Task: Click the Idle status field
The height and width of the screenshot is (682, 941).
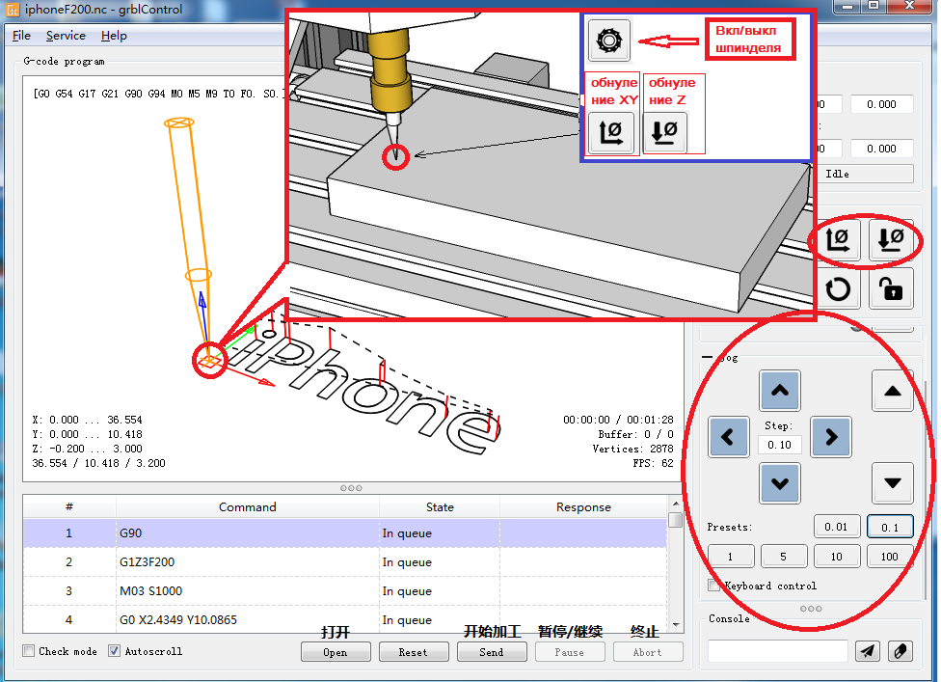Action: pyautogui.click(x=864, y=174)
